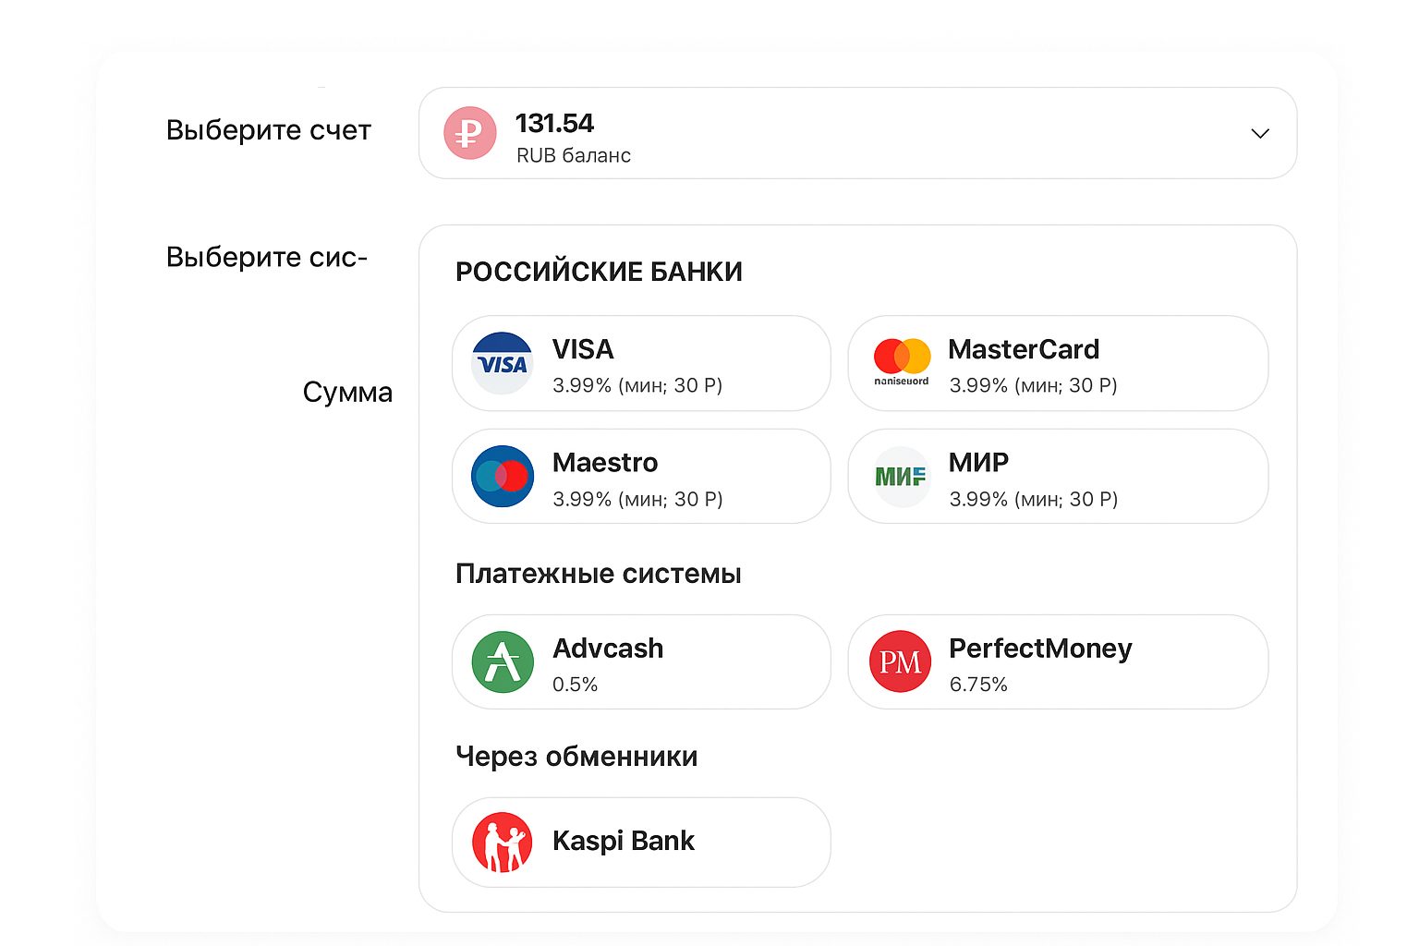Click the MasterCard overlapping circles logo
Screen dimensions: 1419x946
[x=902, y=358]
